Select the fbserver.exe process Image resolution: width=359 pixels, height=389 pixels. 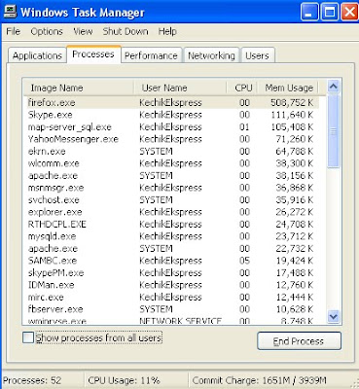(171, 309)
